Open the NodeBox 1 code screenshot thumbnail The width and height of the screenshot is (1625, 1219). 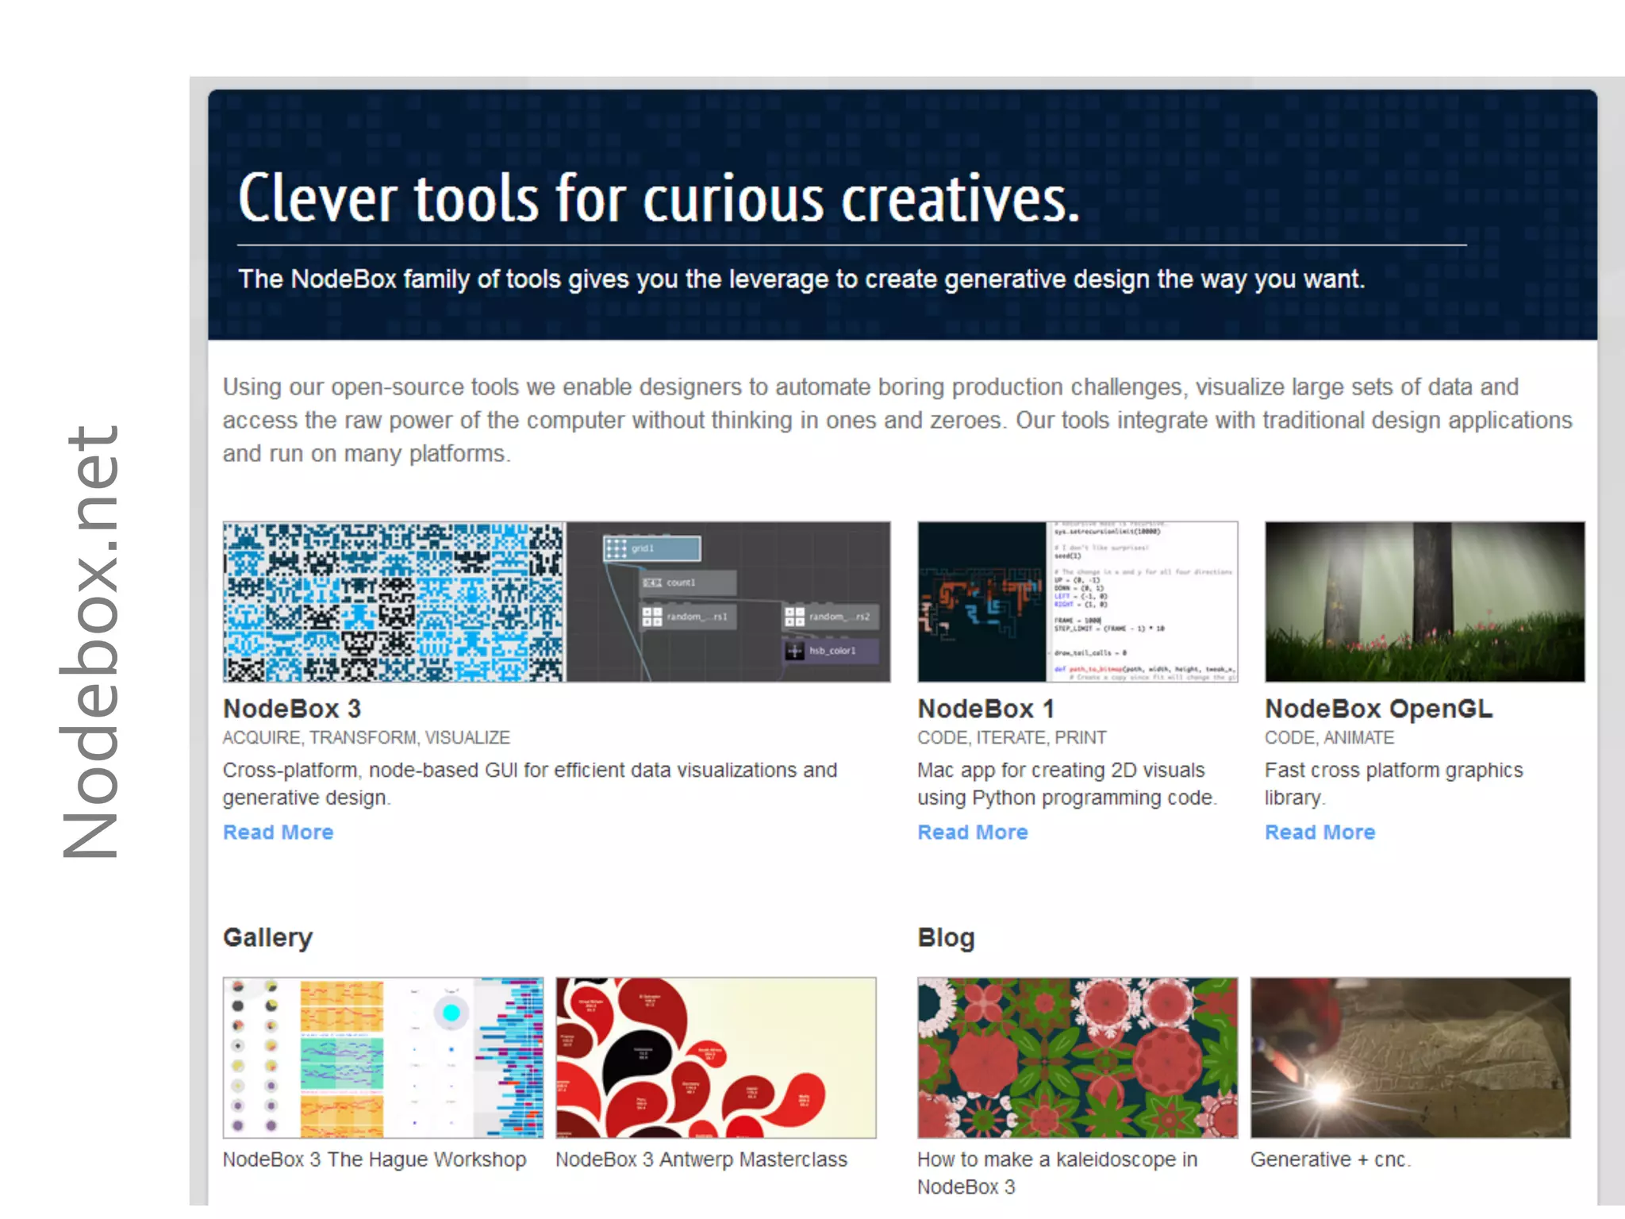(1077, 602)
